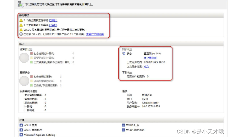Viewport: 228px width, 137px height.
Task: Click yellow swatch for 需要更新的计算机
Action: (32, 58)
